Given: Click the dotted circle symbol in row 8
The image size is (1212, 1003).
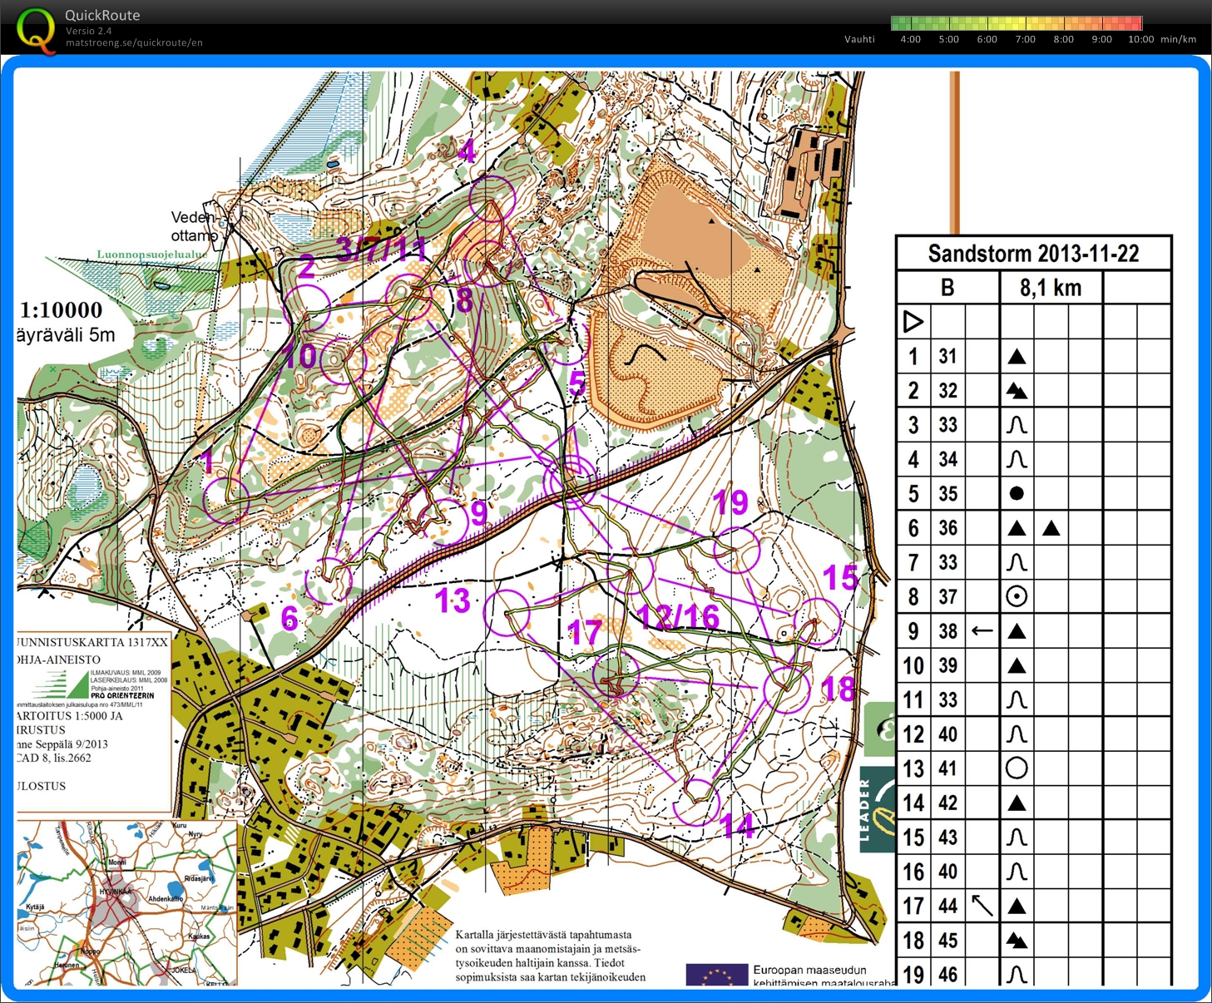Looking at the screenshot, I should click(x=1016, y=596).
